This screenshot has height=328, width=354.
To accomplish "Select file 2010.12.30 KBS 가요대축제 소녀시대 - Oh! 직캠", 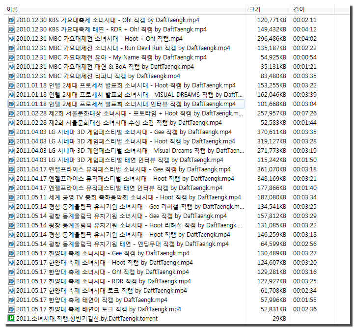I will pos(108,20).
